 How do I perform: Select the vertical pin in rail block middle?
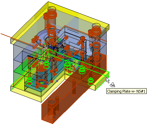(74, 88)
